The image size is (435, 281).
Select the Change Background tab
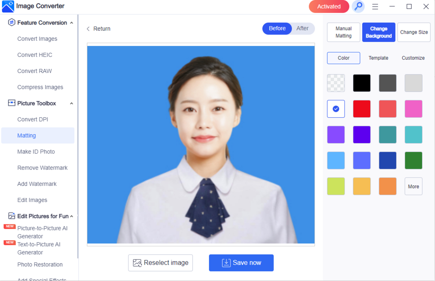pyautogui.click(x=379, y=32)
